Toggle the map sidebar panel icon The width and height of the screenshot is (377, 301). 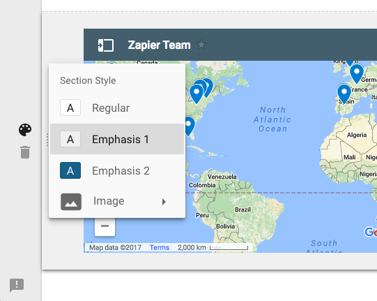(106, 45)
